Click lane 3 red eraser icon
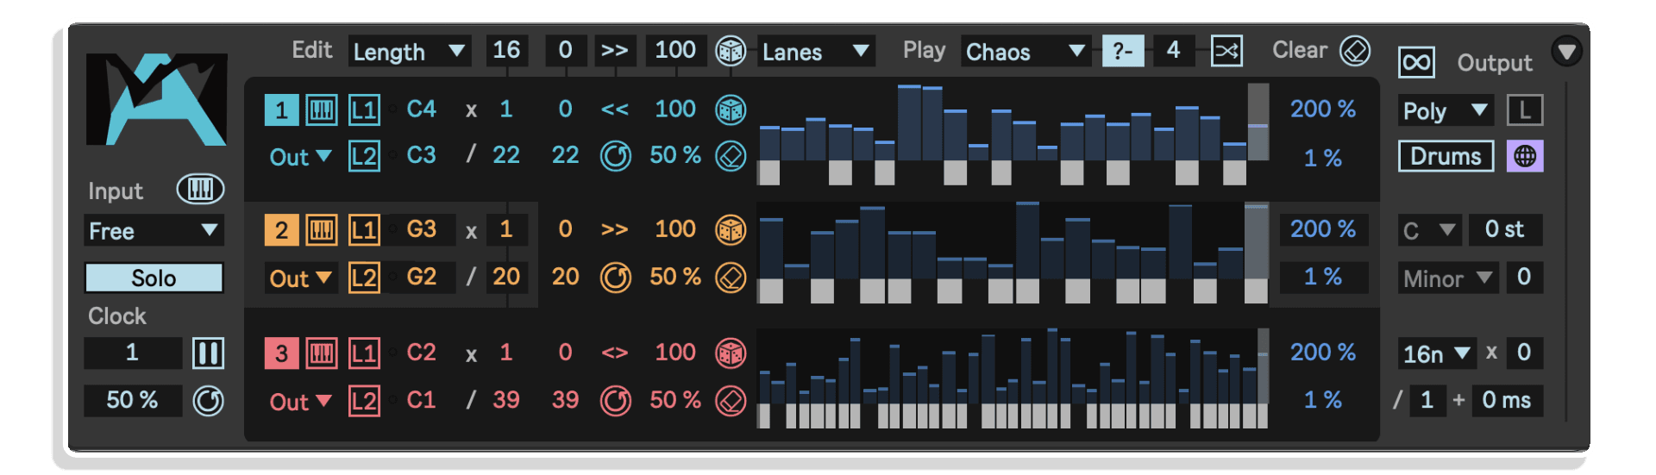Image resolution: width=1656 pixels, height=475 pixels. pyautogui.click(x=731, y=401)
